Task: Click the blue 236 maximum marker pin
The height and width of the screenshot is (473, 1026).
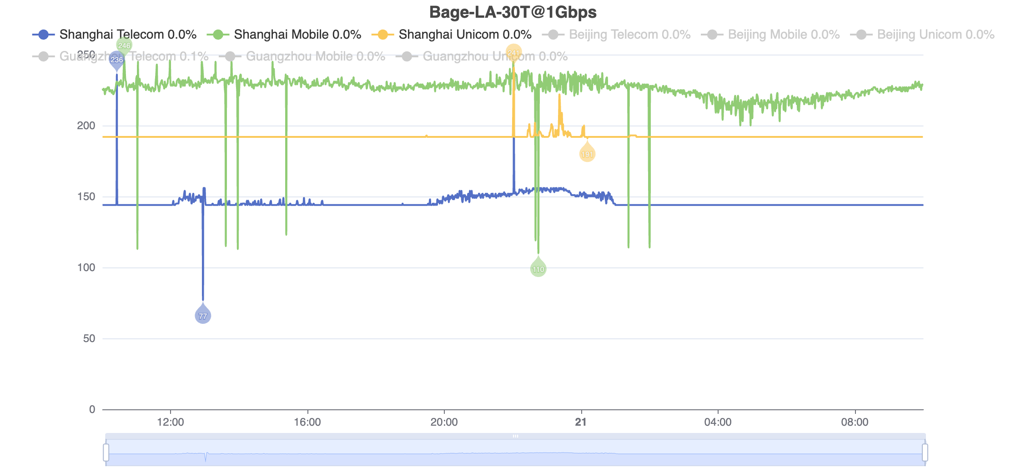Action: pos(117,60)
